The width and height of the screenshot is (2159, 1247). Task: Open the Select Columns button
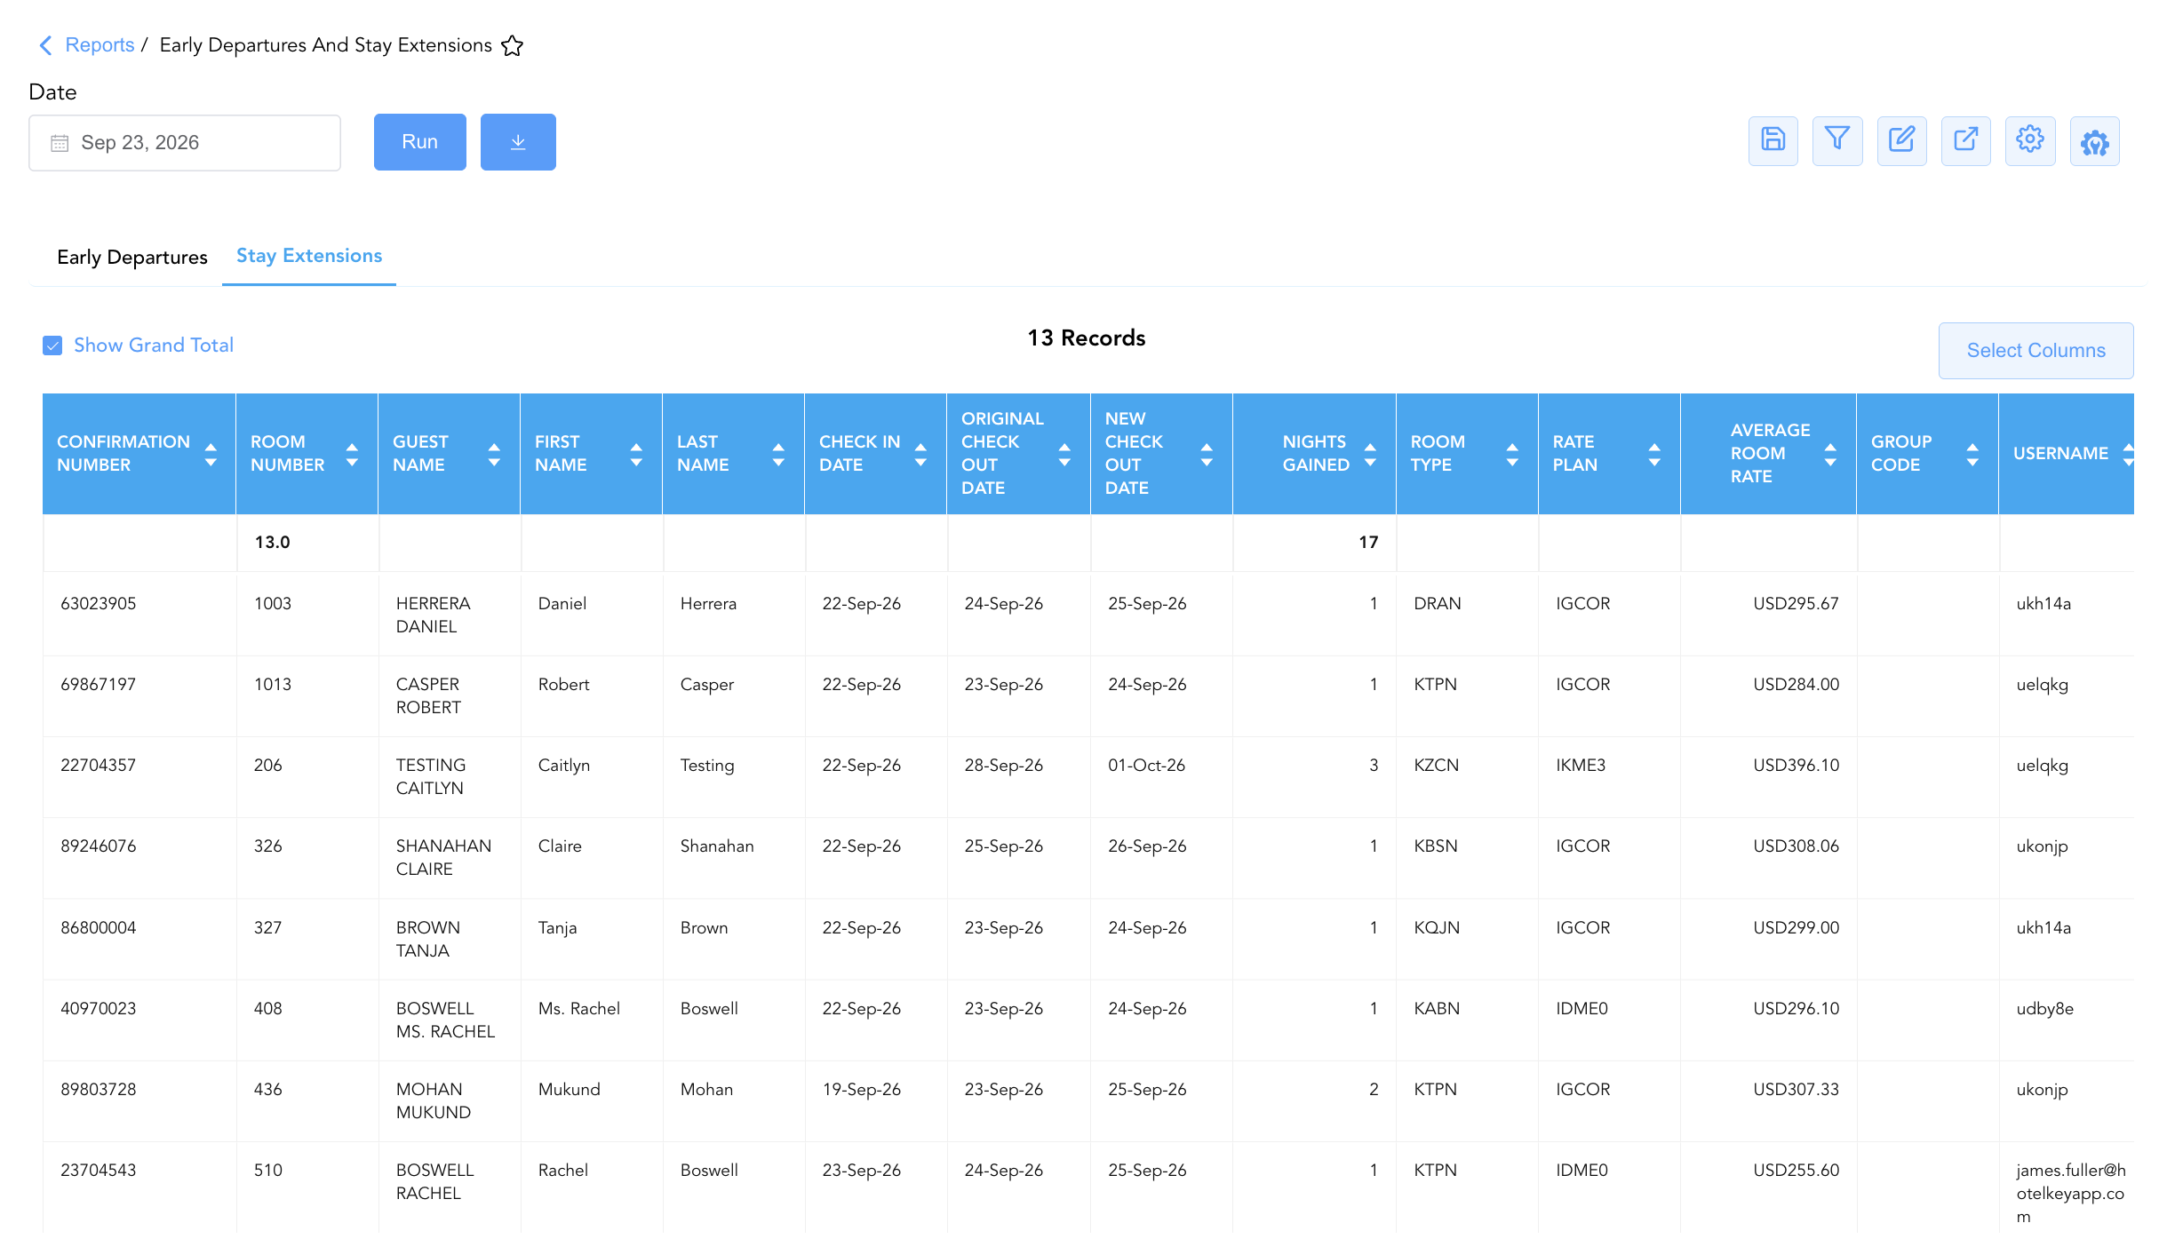coord(2036,351)
